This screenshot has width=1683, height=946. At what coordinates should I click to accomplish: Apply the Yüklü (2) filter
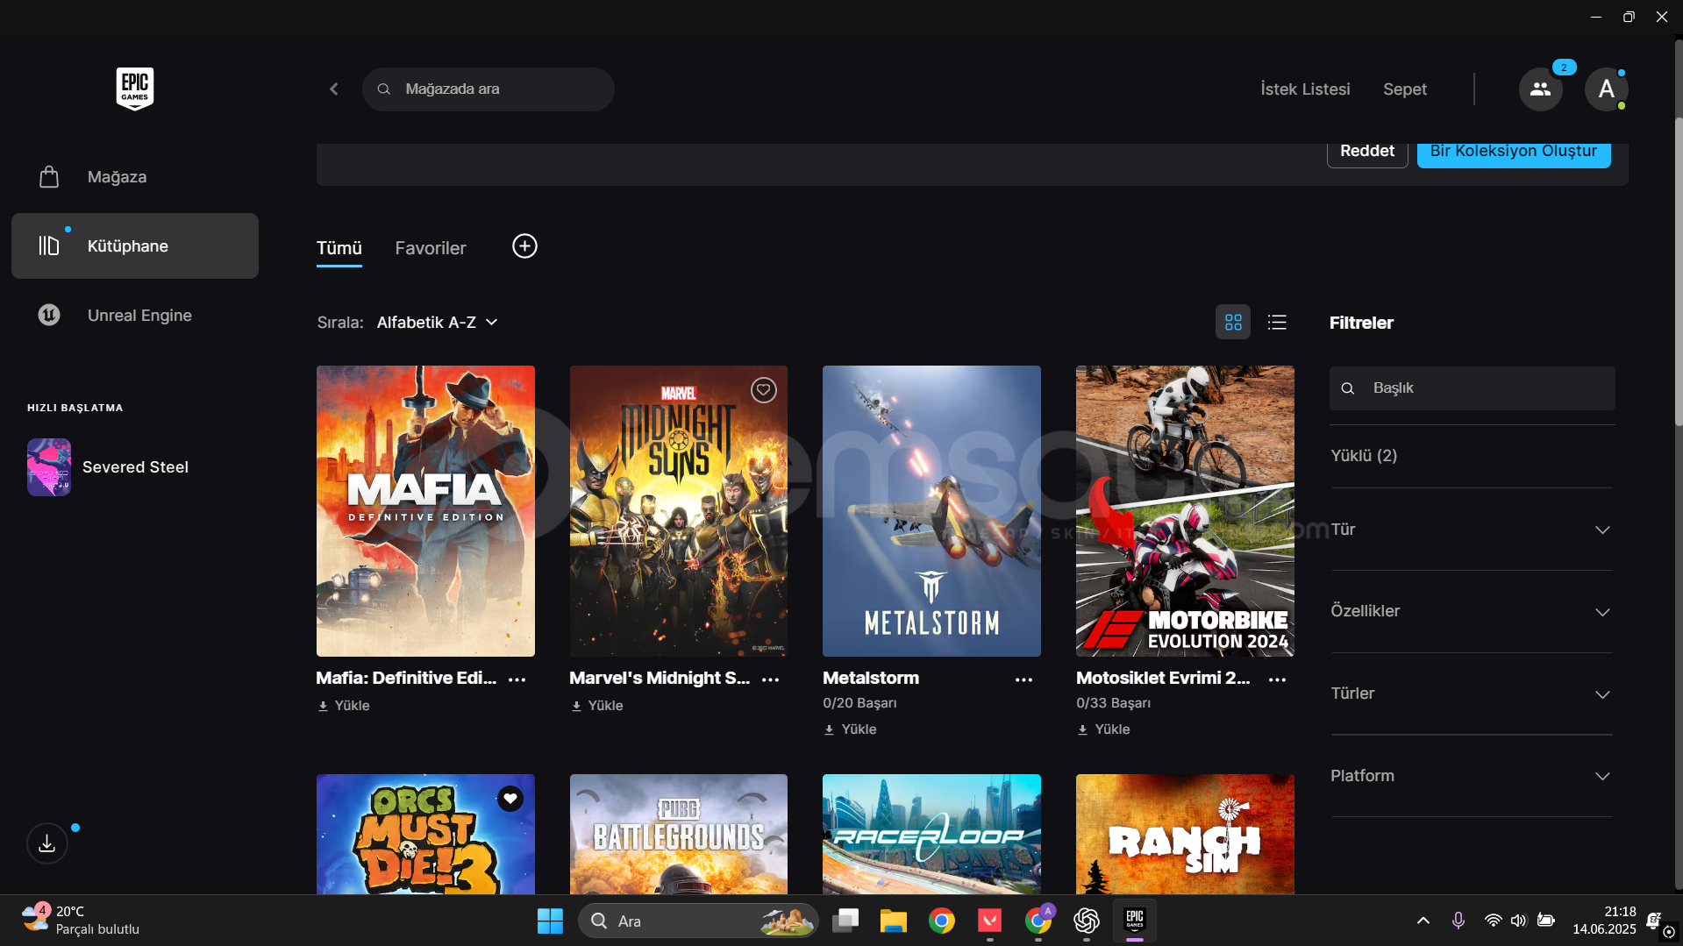point(1364,456)
